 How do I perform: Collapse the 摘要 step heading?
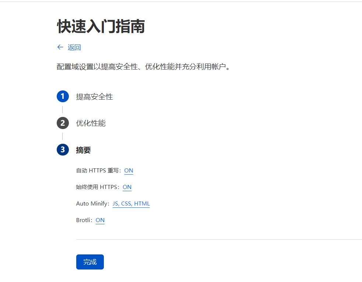(x=83, y=150)
